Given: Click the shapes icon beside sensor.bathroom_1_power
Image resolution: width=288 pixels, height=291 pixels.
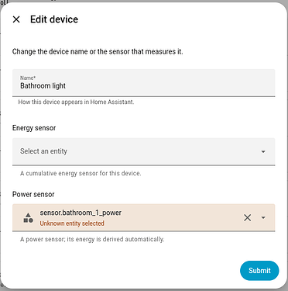Looking at the screenshot, I should (x=29, y=218).
